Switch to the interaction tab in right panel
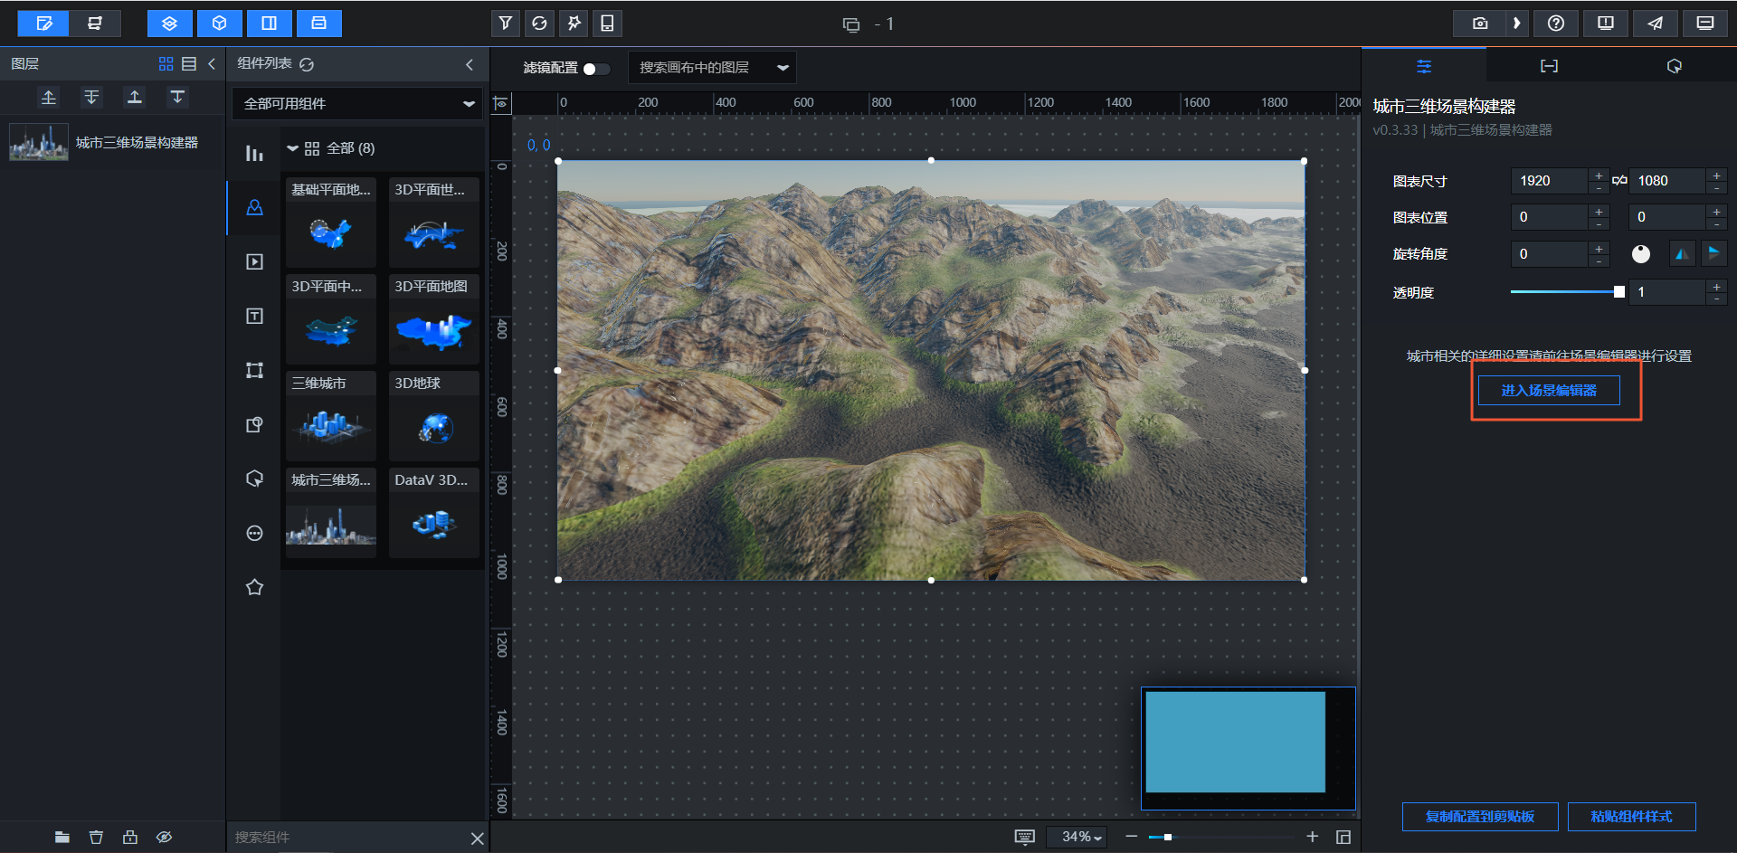The image size is (1737, 853). click(x=1674, y=66)
